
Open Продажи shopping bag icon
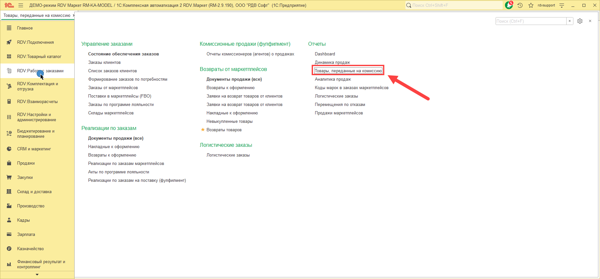point(9,163)
